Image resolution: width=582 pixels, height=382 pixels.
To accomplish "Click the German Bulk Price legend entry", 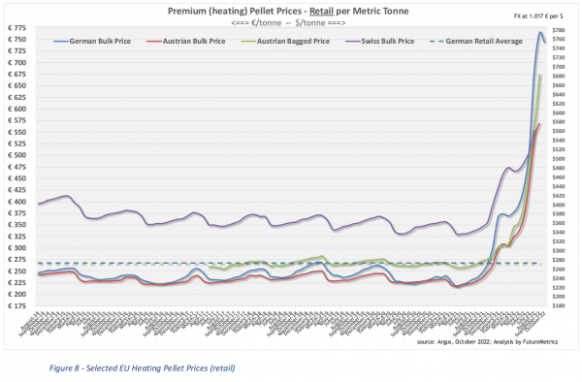I will [92, 41].
